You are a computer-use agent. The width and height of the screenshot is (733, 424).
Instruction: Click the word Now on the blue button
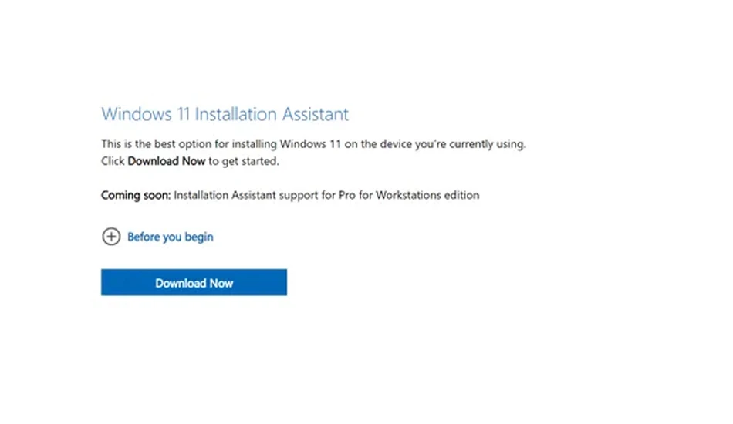coord(221,283)
